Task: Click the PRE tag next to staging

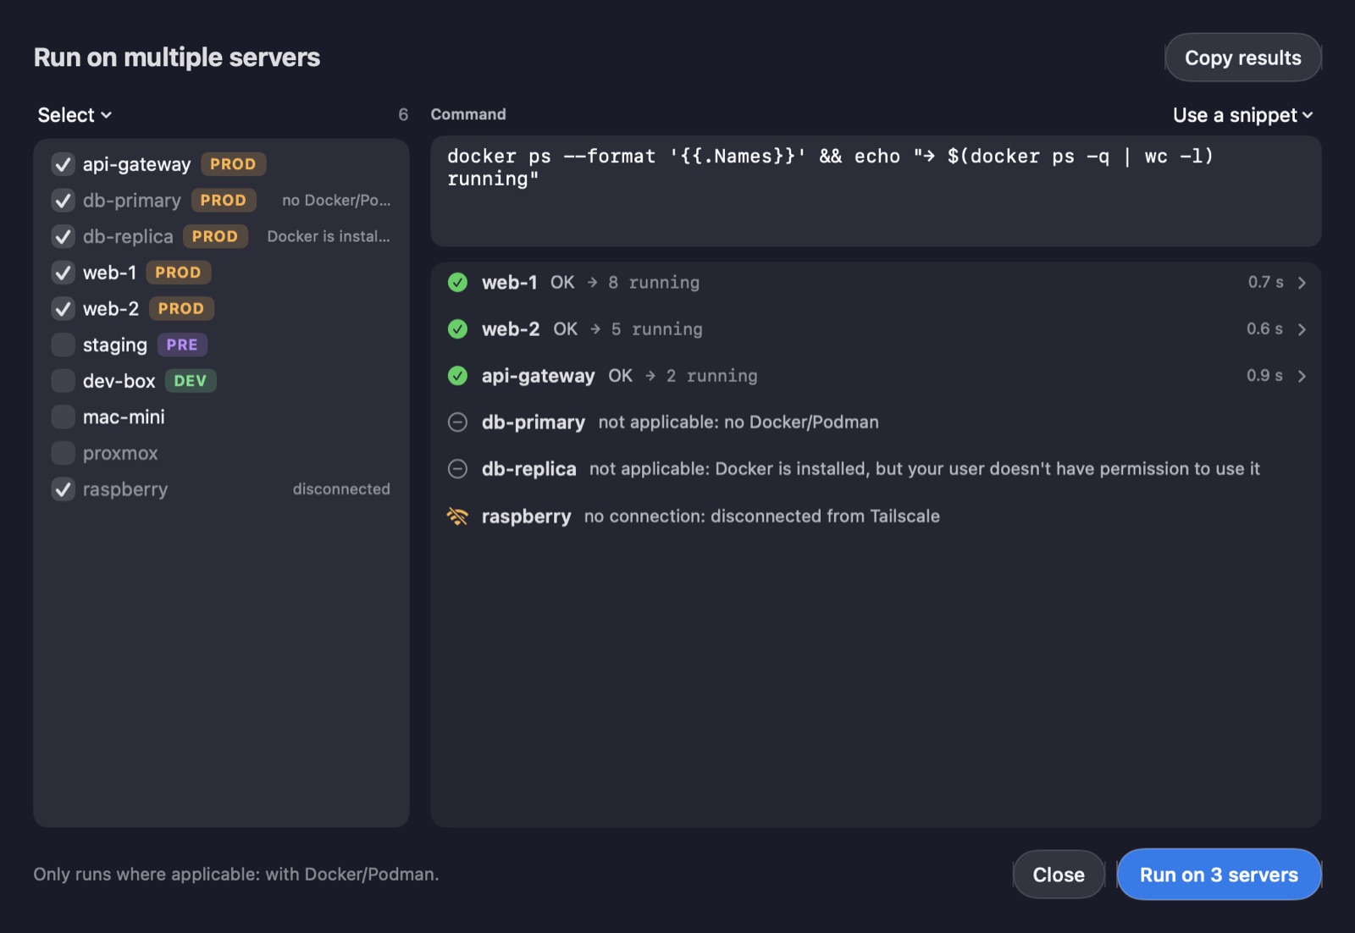Action: pyautogui.click(x=182, y=345)
